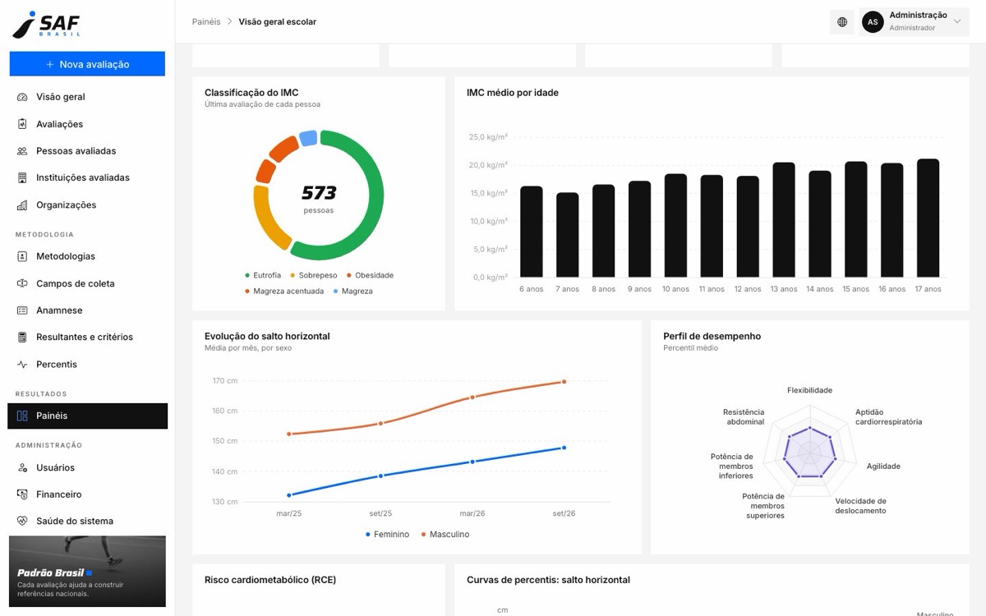Click the Classificação do IMC card title
The image size is (986, 616).
[x=251, y=93]
